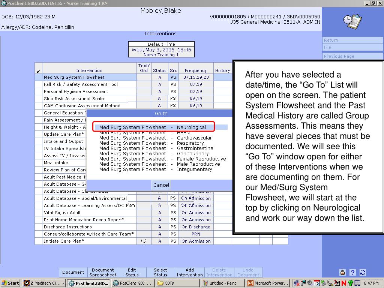Toggle the checkbox for Discharge Instructions

[39, 227]
